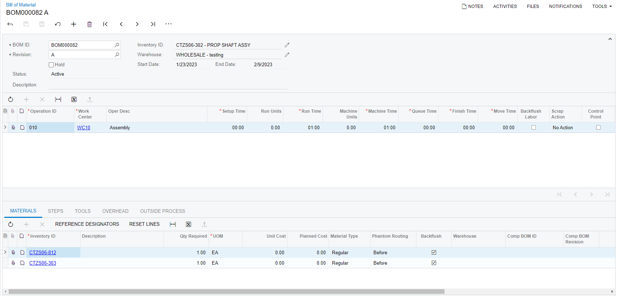Export materials grid to Excel
Screen dimensions: 617x296
(188, 224)
